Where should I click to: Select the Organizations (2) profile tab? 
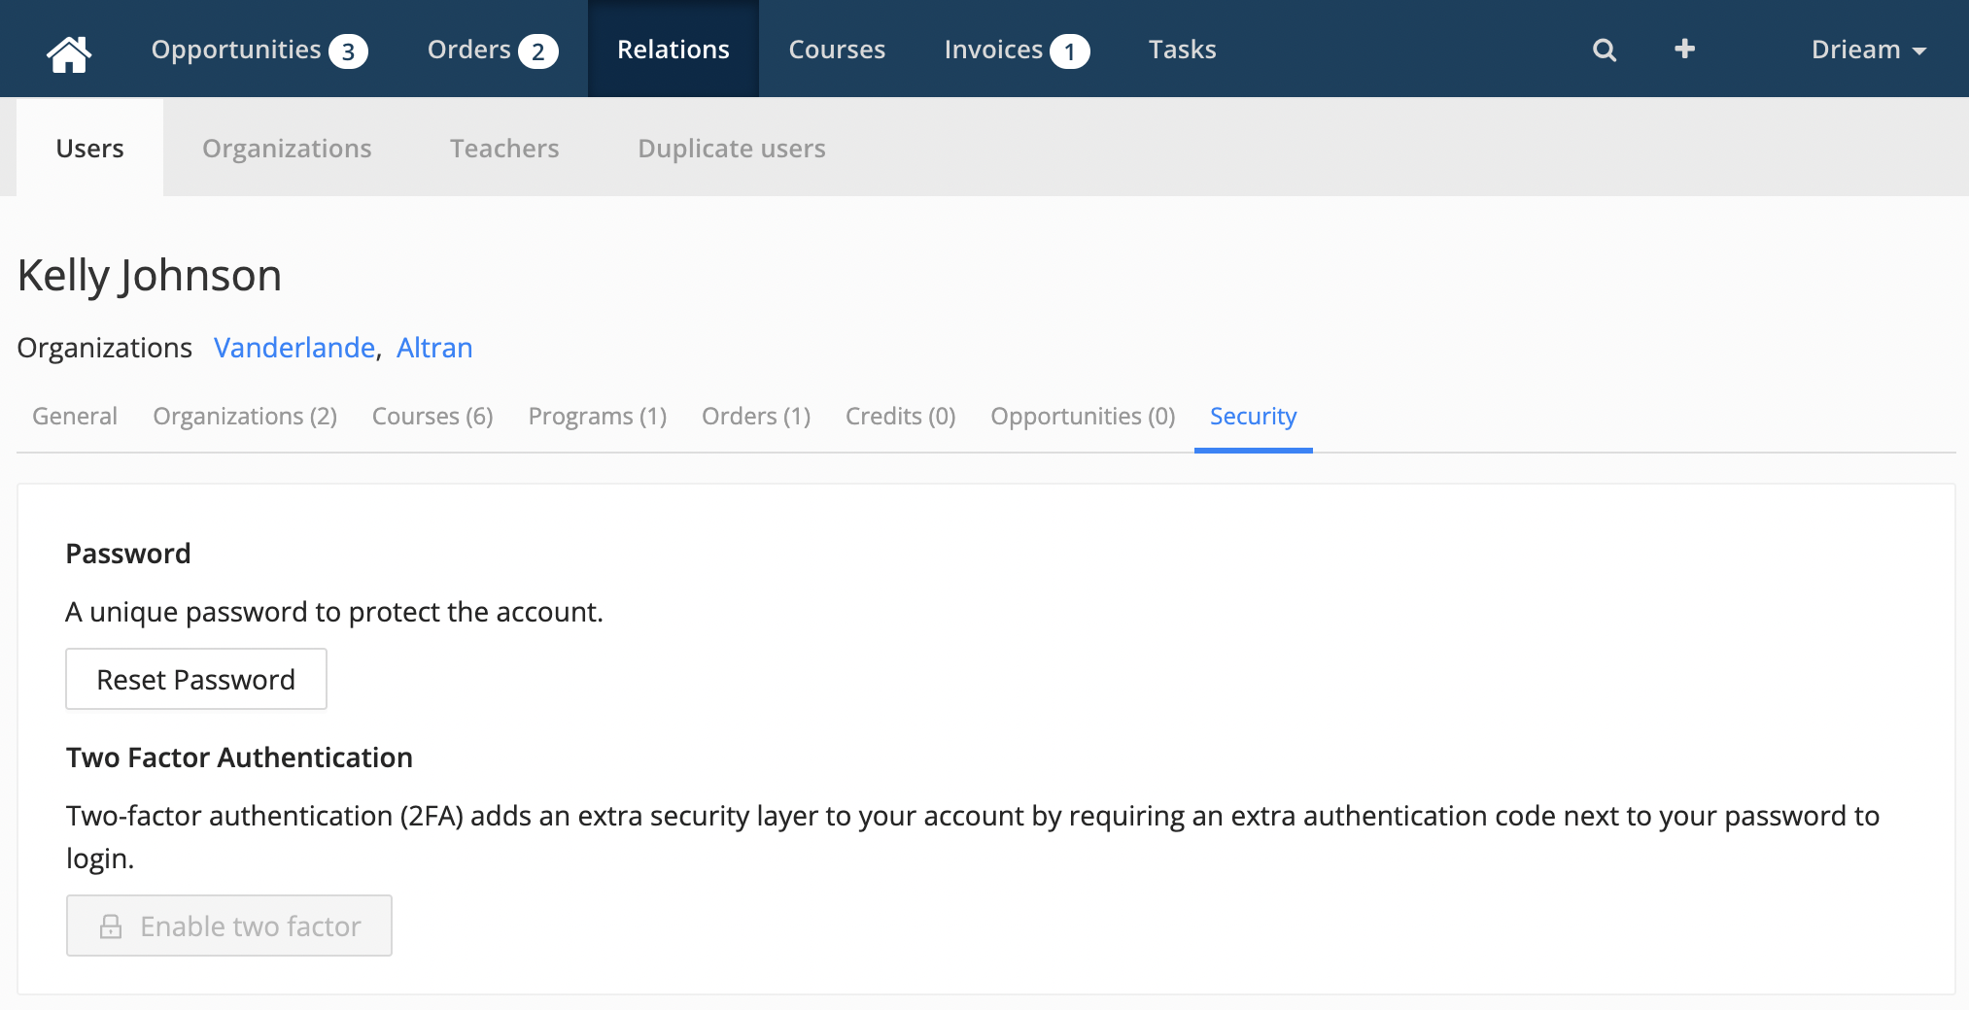(245, 417)
